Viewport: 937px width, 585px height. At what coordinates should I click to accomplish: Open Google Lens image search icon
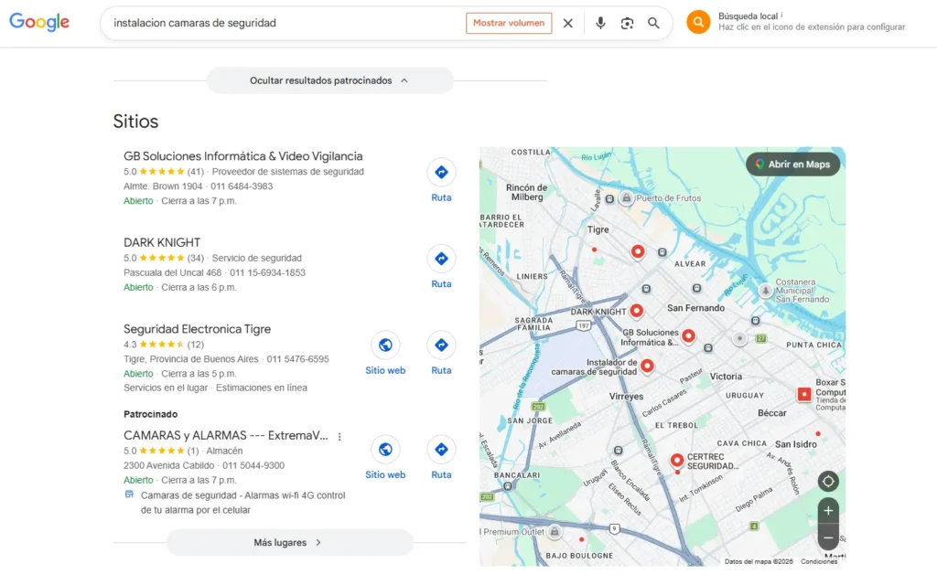(628, 22)
